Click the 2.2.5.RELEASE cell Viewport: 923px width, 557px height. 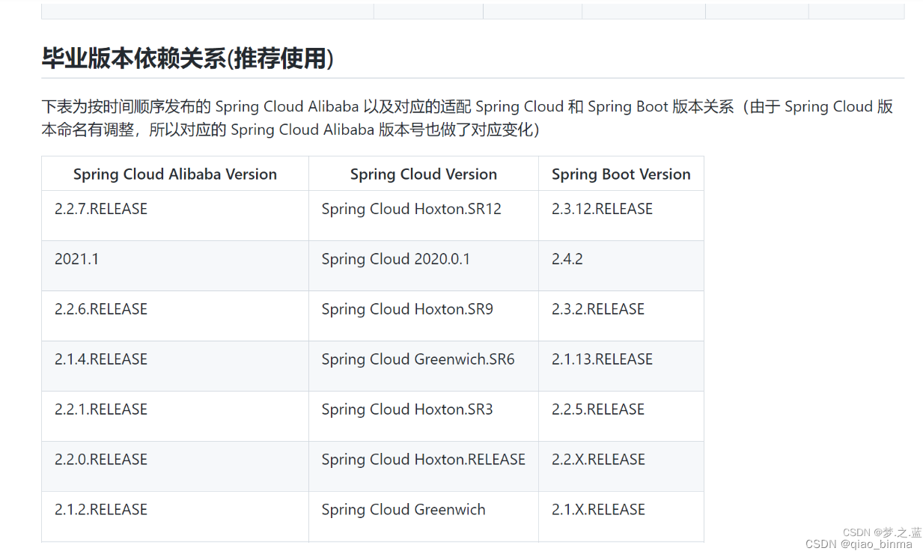pyautogui.click(x=621, y=416)
